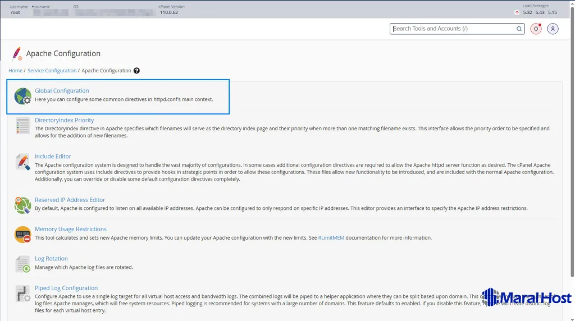Open the user account menu icon

(x=553, y=29)
